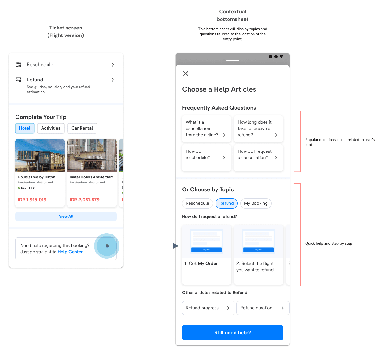Viewport: 380px width, 353px height.
Task: Click the Refund money icon
Action: tap(18, 80)
